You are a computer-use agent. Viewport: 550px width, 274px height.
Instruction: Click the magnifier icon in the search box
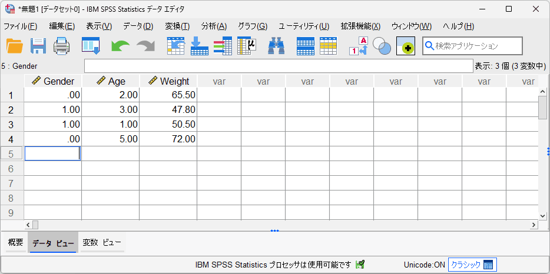(429, 45)
